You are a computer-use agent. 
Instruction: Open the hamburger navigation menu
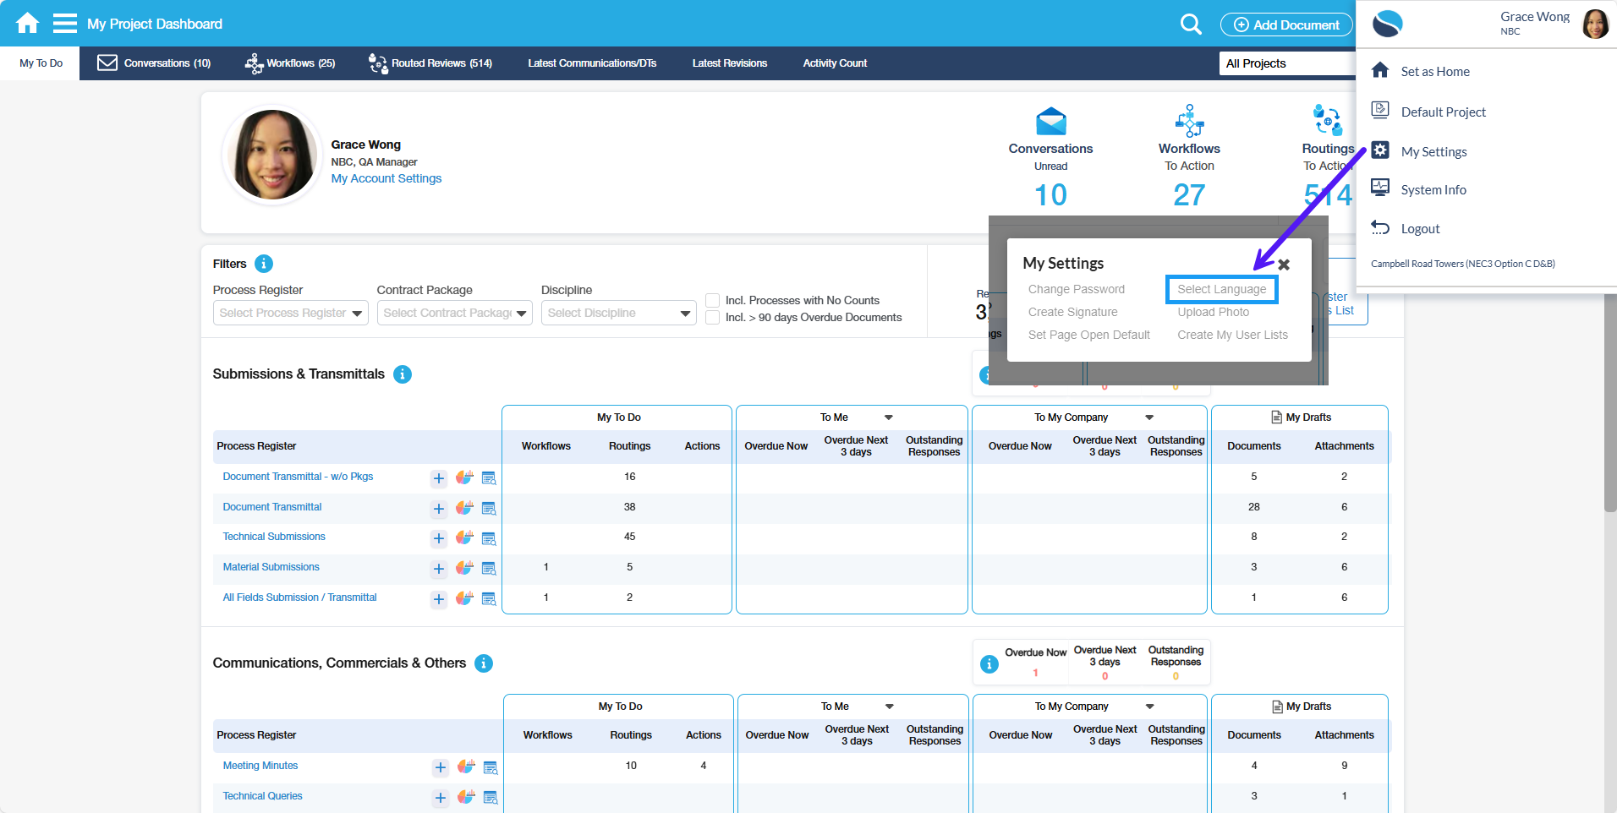[65, 23]
